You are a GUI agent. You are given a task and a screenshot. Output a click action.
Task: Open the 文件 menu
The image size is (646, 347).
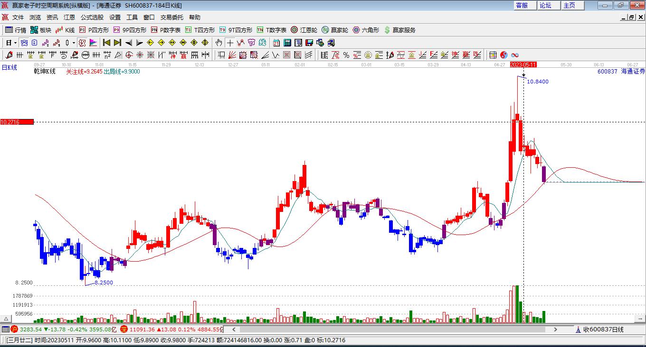pyautogui.click(x=18, y=18)
